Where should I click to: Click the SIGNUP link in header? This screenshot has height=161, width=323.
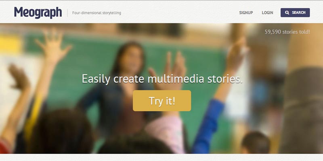[x=246, y=13]
